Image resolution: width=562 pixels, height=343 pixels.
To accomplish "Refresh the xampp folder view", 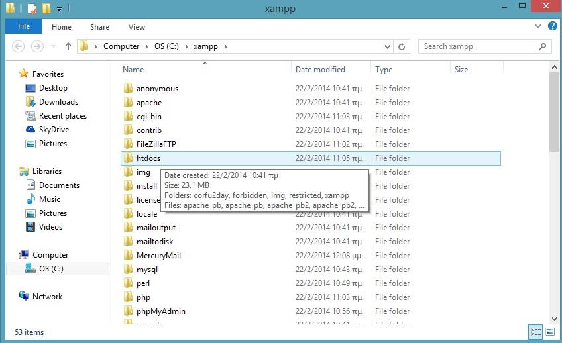I will (402, 46).
